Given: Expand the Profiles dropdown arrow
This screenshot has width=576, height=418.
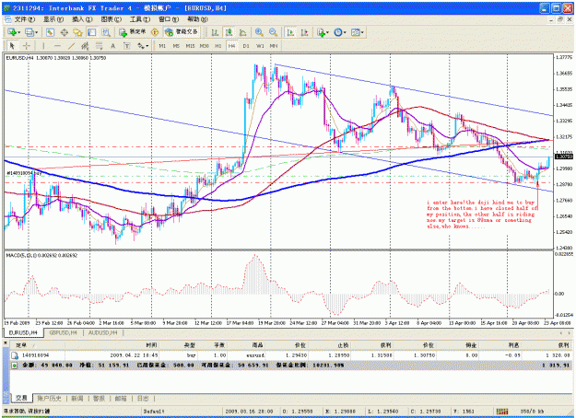Looking at the screenshot, I should coord(36,32).
